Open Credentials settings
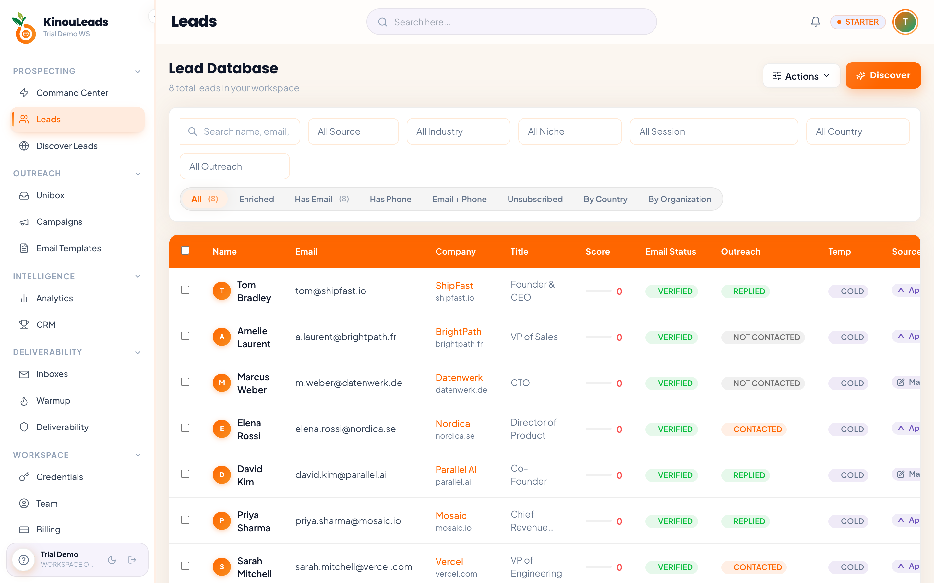 click(x=78, y=477)
